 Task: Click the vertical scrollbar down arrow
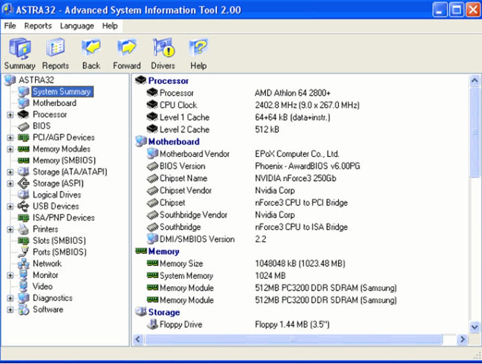(x=474, y=327)
